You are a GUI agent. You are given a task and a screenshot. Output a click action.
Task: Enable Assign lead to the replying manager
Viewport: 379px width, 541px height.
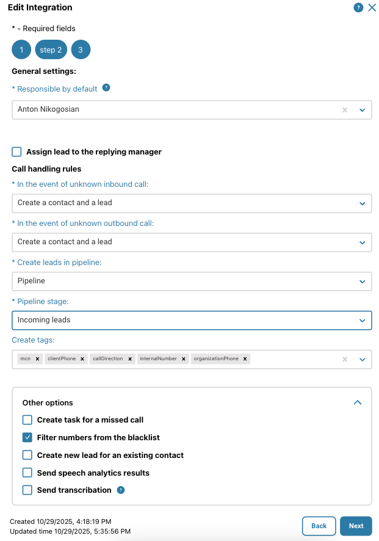16,151
